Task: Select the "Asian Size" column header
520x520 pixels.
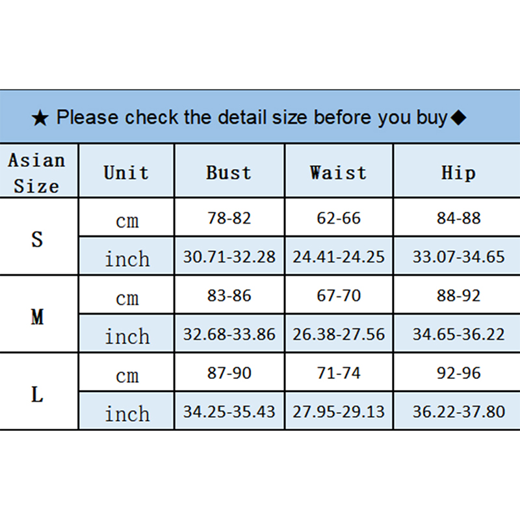Action: coord(37,173)
